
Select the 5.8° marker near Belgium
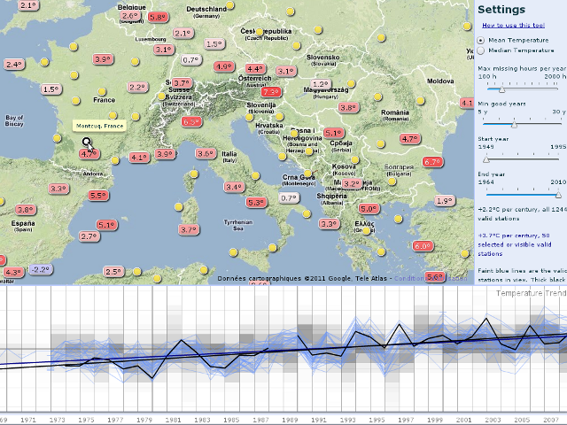click(158, 17)
